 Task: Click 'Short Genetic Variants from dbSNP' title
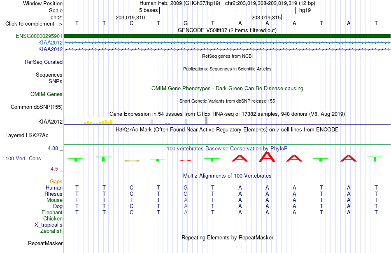pos(227,101)
